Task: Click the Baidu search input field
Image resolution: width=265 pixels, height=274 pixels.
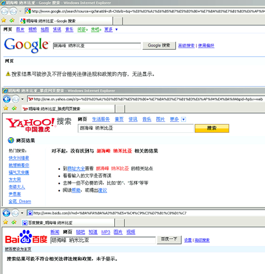Action: (103, 240)
